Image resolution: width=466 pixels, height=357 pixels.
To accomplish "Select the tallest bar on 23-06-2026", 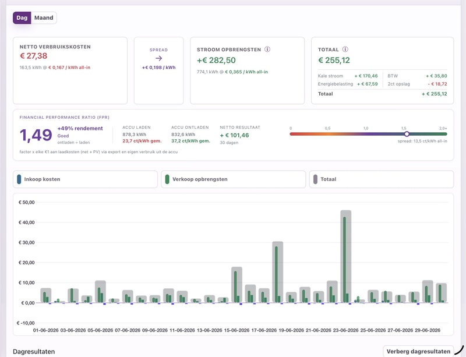I will [x=346, y=256].
